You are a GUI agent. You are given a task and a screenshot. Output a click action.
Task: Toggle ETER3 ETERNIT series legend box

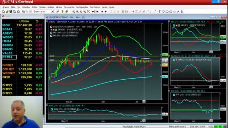(x=51, y=27)
